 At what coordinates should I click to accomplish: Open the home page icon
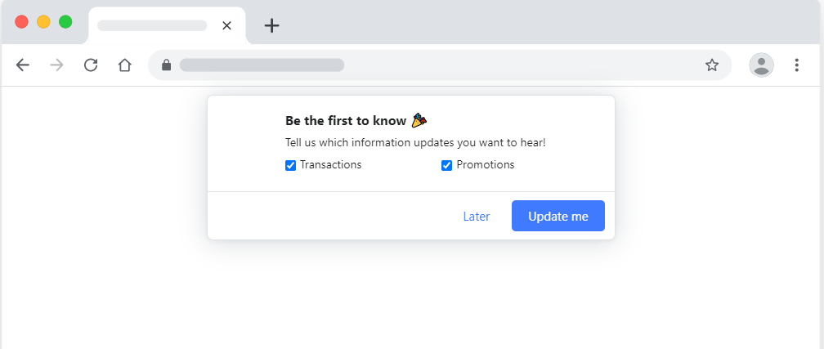pyautogui.click(x=124, y=65)
